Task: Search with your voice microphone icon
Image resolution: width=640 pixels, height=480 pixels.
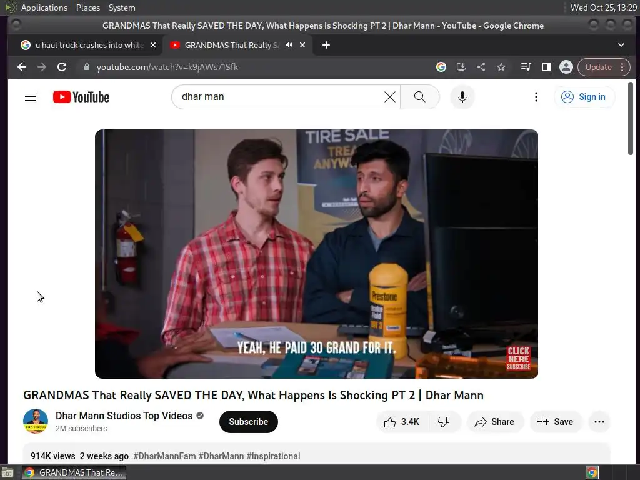Action: tap(462, 97)
